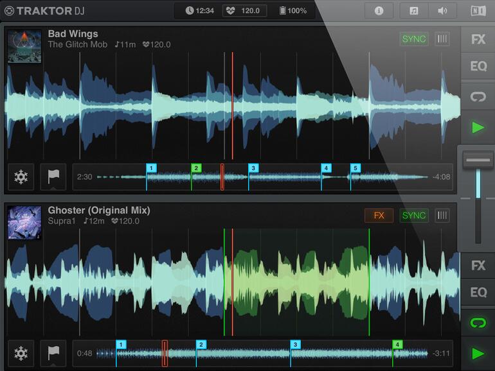This screenshot has width=495, height=371.
Task: Jump to green cue 4 on Ghoster
Action: pyautogui.click(x=397, y=345)
